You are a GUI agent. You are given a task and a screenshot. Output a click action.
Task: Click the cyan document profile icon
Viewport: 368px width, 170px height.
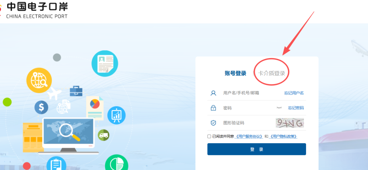pyautogui.click(x=105, y=64)
